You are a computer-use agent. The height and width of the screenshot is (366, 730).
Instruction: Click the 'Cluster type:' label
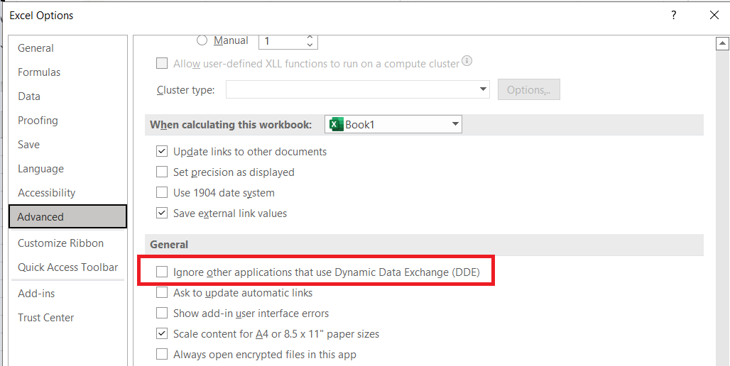[x=186, y=90]
